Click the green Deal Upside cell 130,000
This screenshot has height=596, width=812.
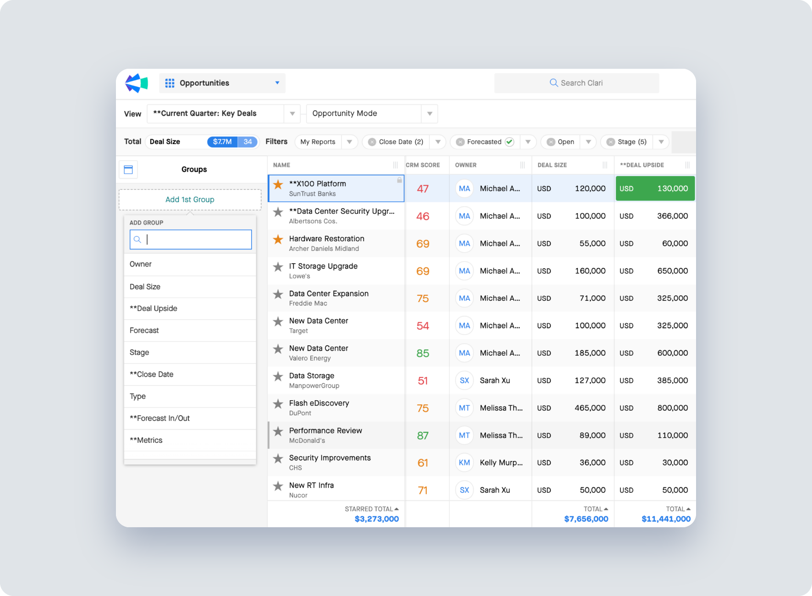(x=655, y=188)
